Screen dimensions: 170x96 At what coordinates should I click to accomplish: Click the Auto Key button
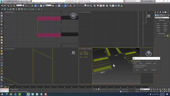(x=137, y=89)
